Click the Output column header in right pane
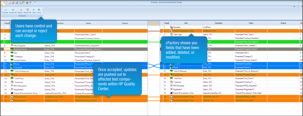The image size is (303, 116). pyautogui.click(x=283, y=23)
